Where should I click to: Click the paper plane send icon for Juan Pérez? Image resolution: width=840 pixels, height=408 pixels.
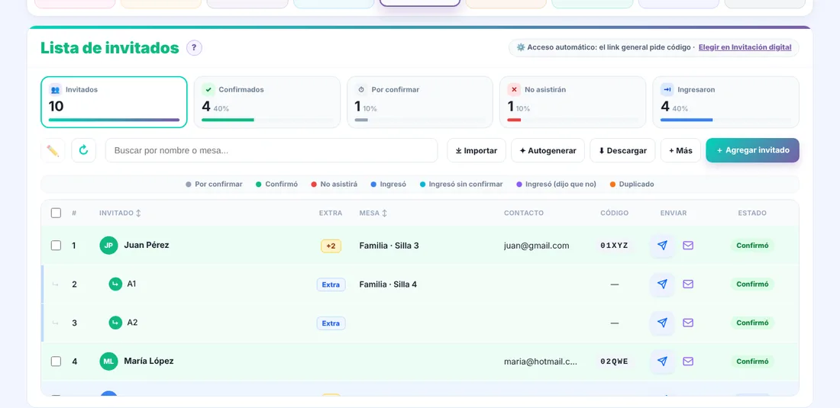tap(662, 246)
